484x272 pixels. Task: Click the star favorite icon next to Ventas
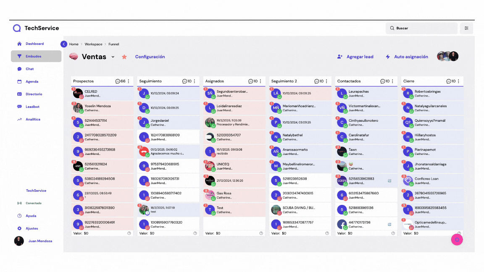[124, 57]
